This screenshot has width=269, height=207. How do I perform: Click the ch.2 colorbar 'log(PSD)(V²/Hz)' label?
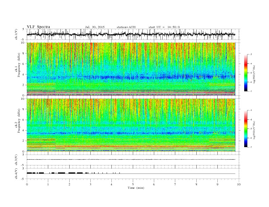pos(254,130)
